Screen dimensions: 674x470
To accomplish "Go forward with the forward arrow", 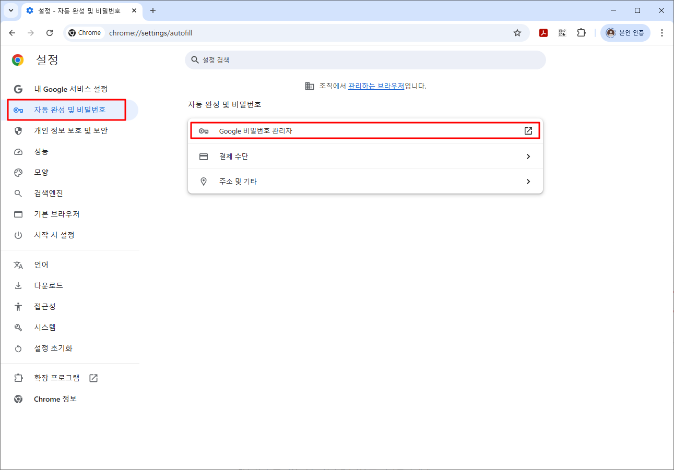I will (x=31, y=33).
